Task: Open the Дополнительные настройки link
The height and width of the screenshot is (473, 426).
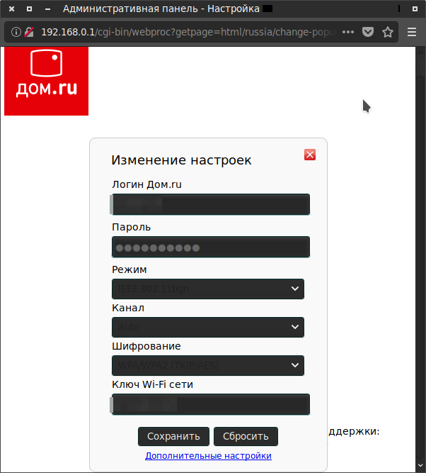Action: tap(208, 456)
